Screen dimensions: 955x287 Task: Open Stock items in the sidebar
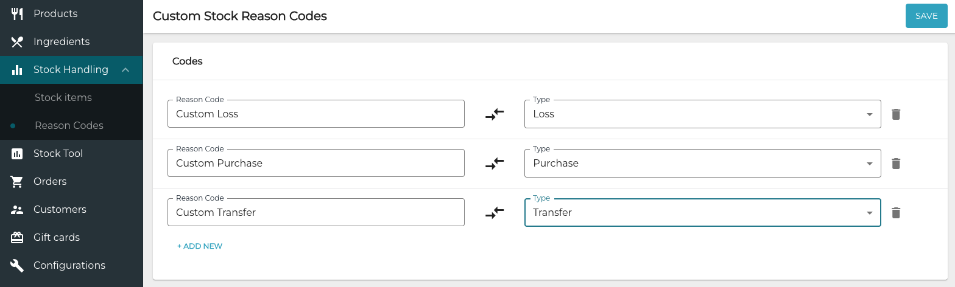(63, 97)
